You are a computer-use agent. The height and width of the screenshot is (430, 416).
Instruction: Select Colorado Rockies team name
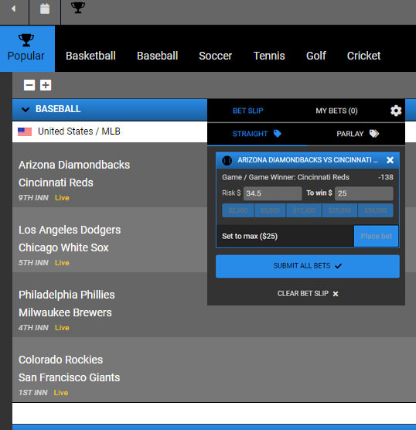(60, 360)
